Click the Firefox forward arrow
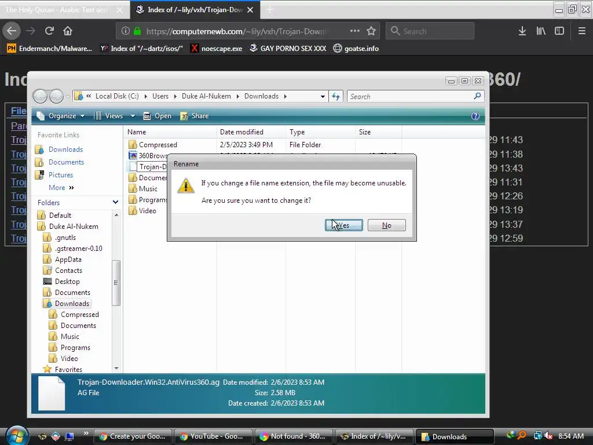 (x=31, y=31)
